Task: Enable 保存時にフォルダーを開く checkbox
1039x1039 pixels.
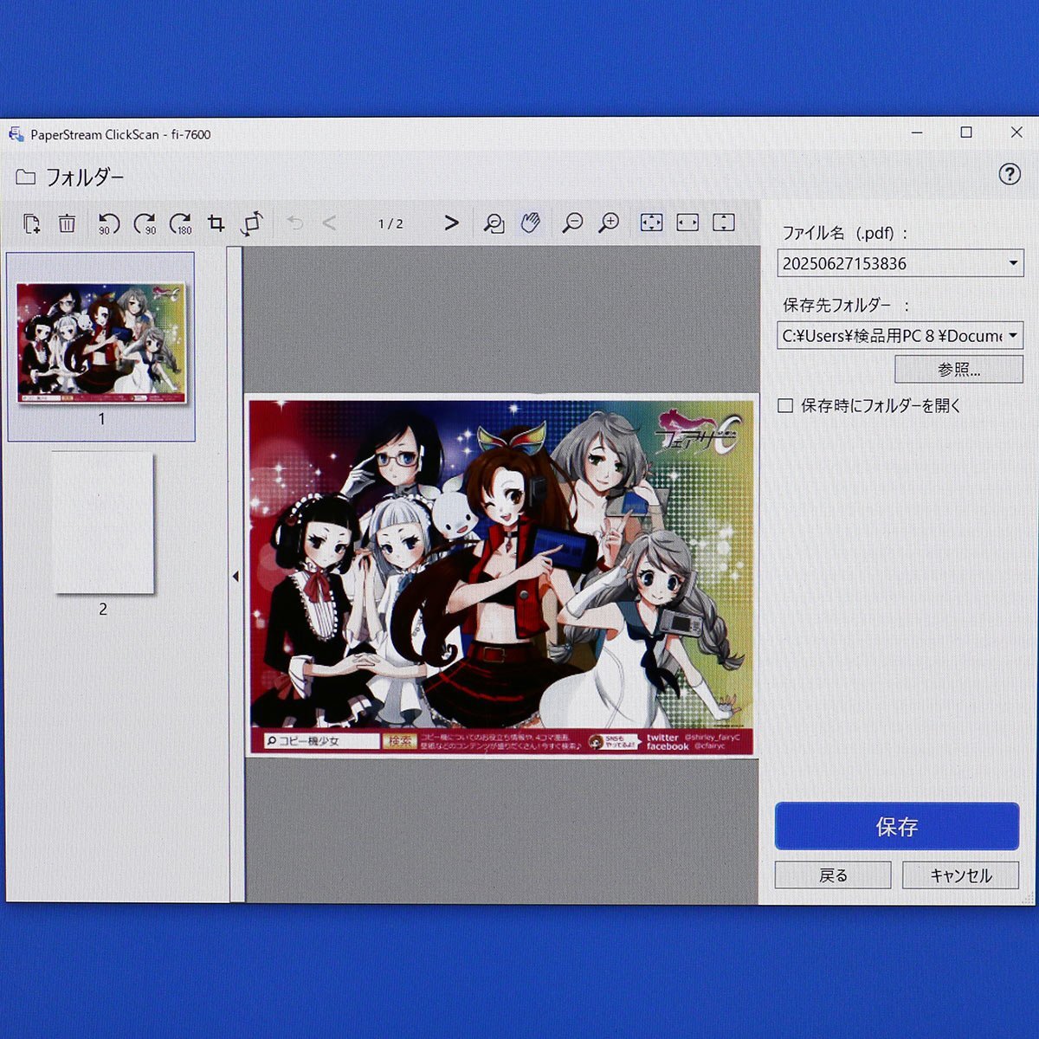Action: click(785, 405)
